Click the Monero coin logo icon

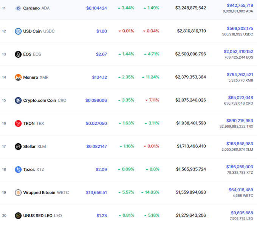click(x=18, y=77)
